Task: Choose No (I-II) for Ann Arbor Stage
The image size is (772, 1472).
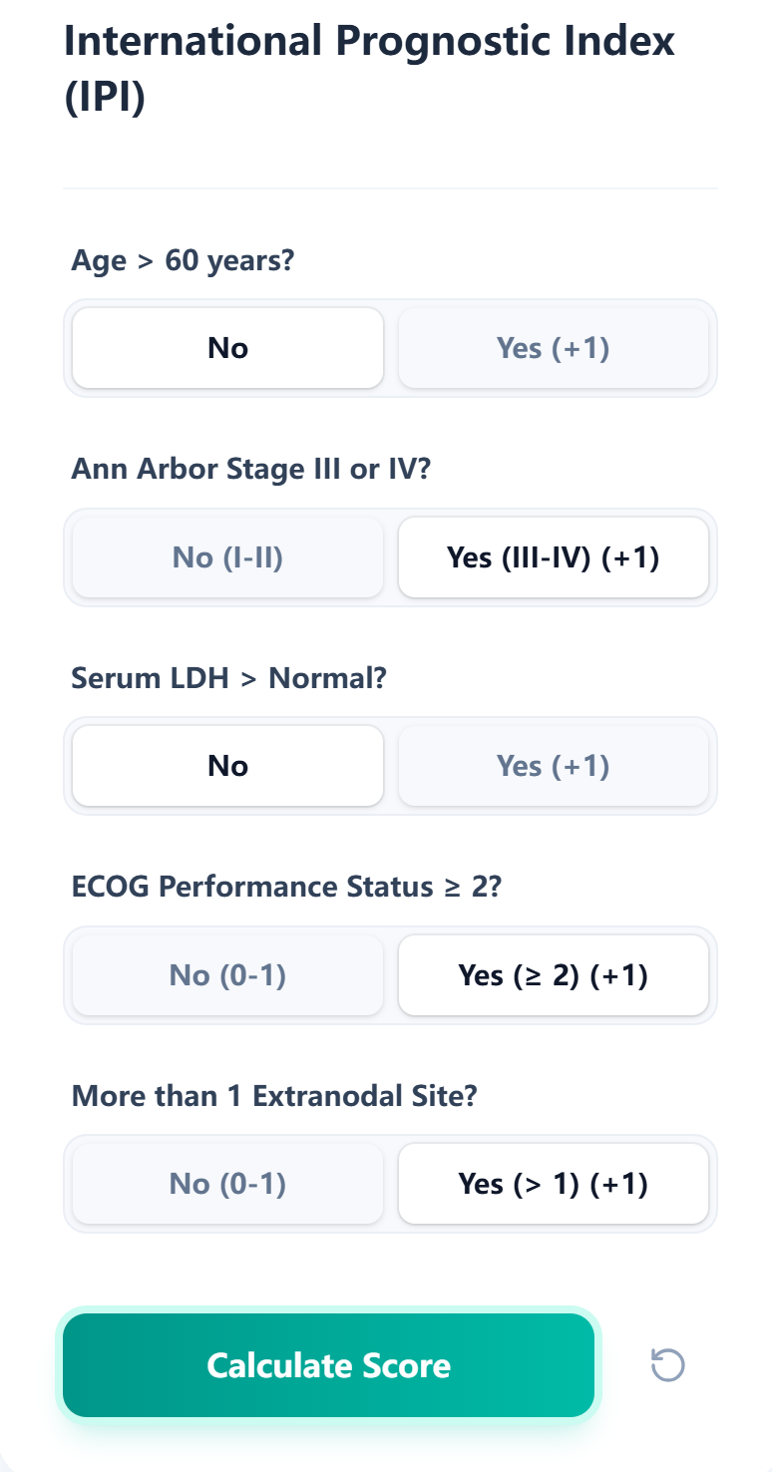Action: pos(227,556)
